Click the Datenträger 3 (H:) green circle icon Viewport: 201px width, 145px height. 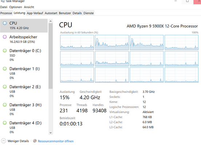click(5, 105)
